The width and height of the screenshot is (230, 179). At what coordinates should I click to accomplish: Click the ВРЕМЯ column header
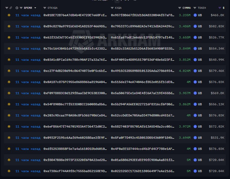click(x=28, y=8)
